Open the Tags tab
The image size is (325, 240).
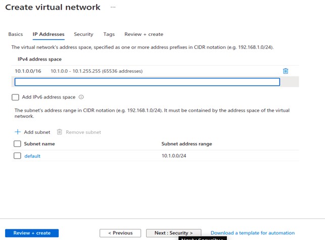tap(109, 34)
